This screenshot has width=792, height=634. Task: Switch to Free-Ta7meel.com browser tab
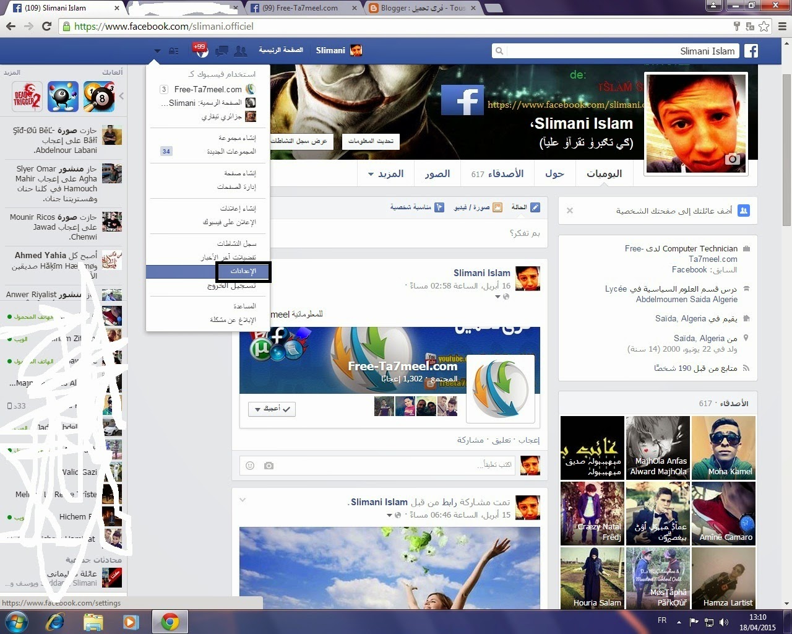(303, 8)
